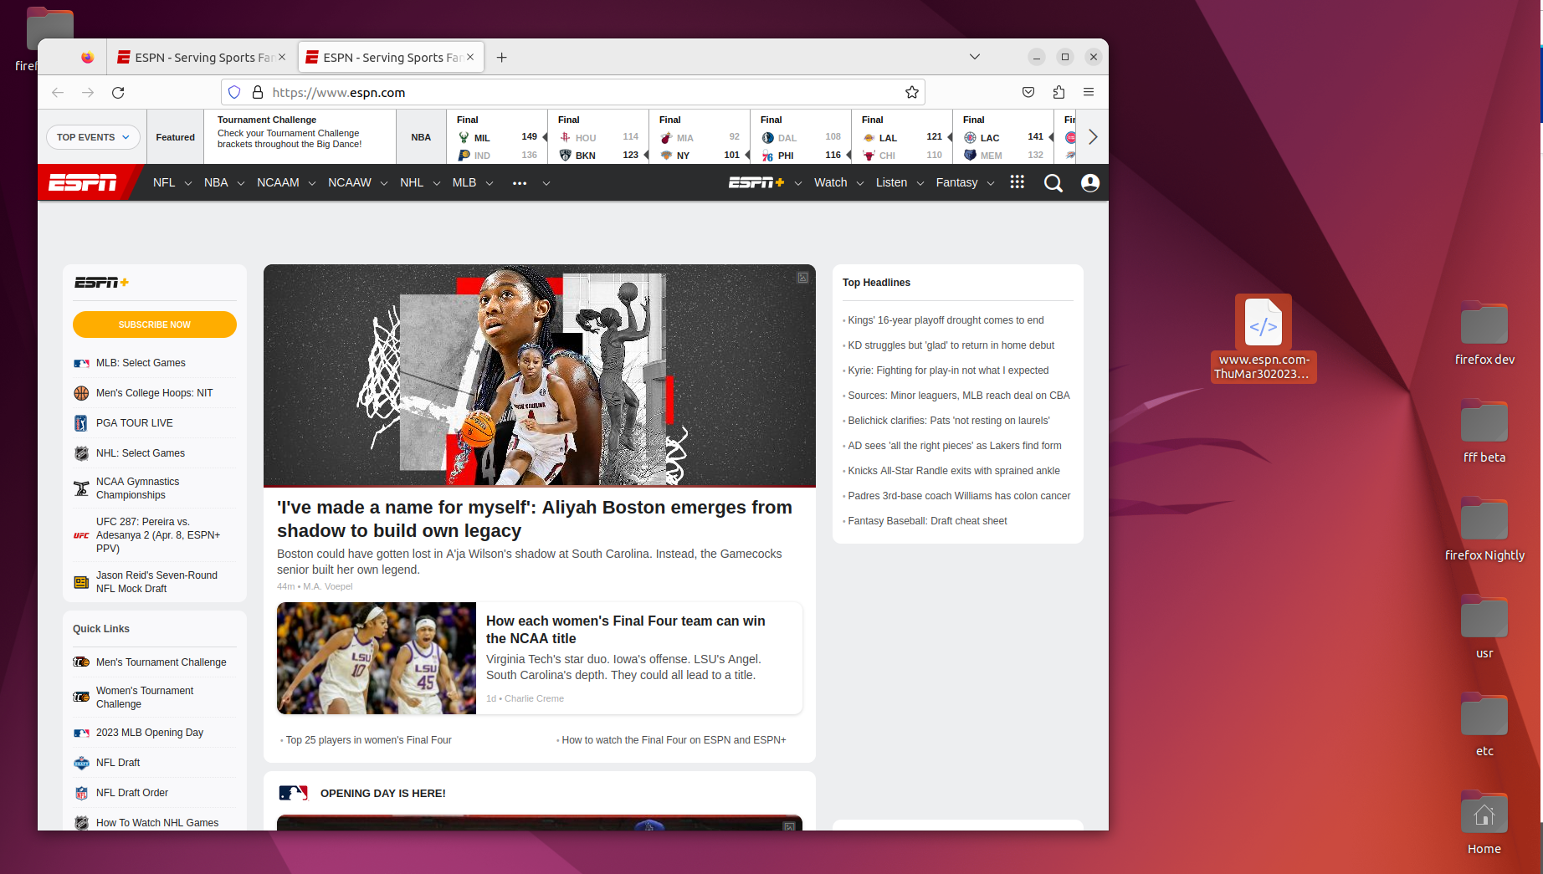Toggle tracking protection via shield icon

click(234, 92)
